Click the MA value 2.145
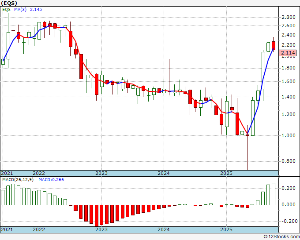Screen dimensions: 300x240 36,10
